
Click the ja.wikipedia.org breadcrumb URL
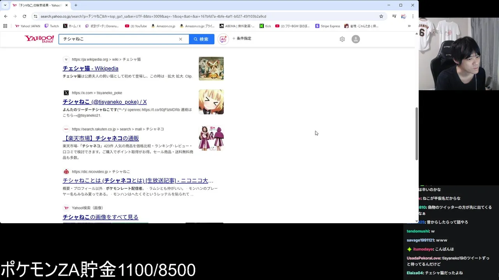[x=106, y=59]
